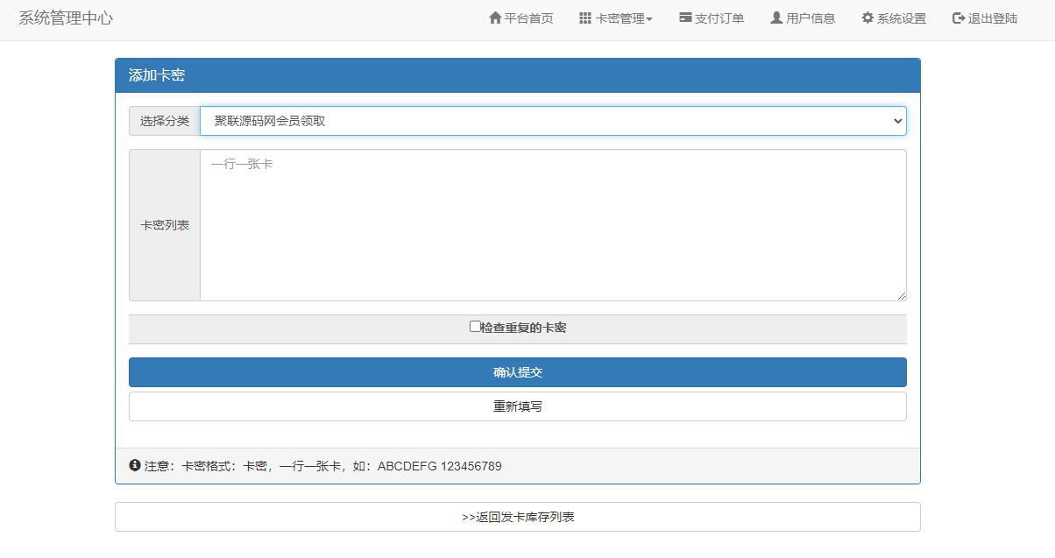This screenshot has width=1055, height=558.
Task: Submit with the 确认提交 button
Action: 518,372
